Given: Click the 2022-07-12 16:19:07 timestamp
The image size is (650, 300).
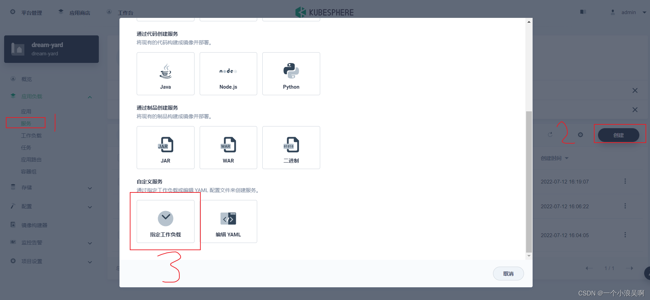Looking at the screenshot, I should point(565,181).
